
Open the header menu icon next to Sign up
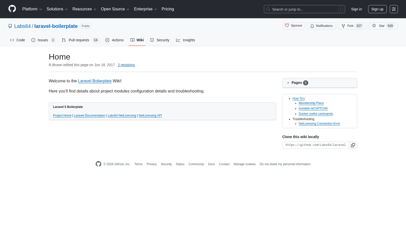click(x=394, y=9)
